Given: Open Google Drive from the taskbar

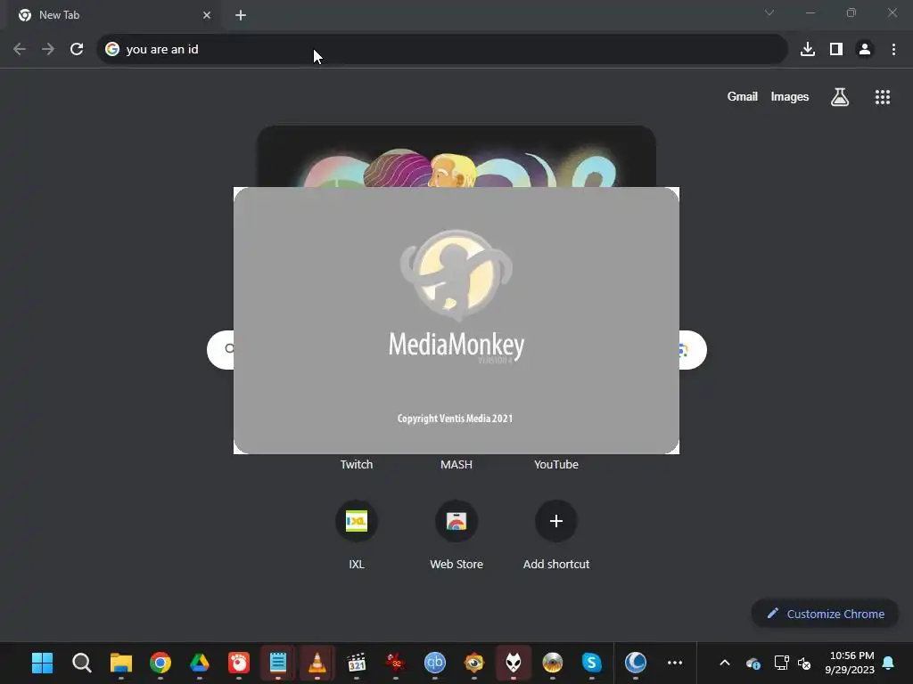Looking at the screenshot, I should [200, 663].
